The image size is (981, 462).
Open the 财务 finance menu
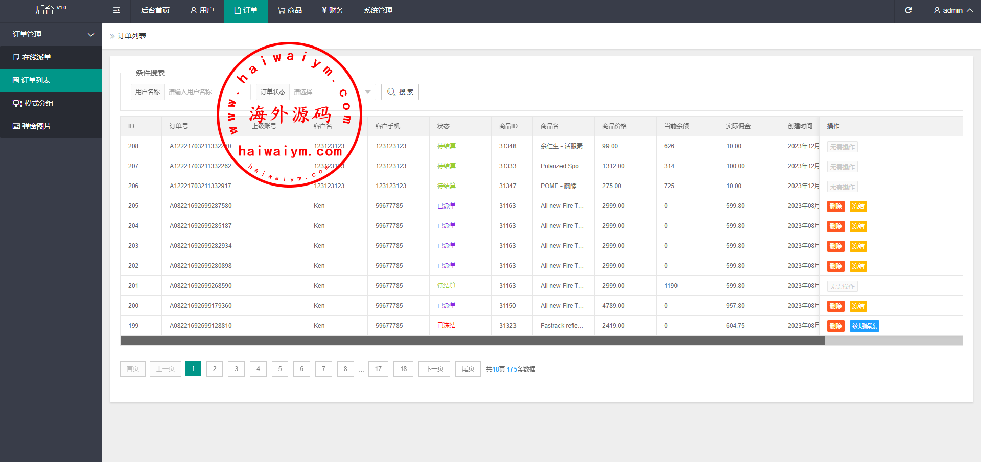pos(332,10)
